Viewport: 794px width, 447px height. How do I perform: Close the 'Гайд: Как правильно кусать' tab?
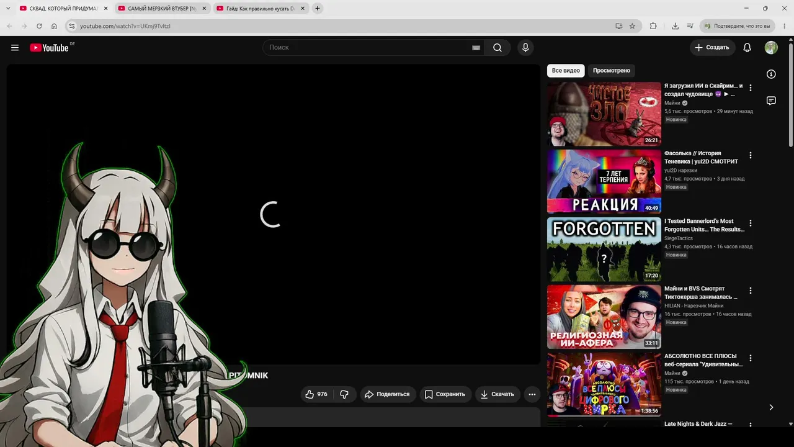[303, 9]
